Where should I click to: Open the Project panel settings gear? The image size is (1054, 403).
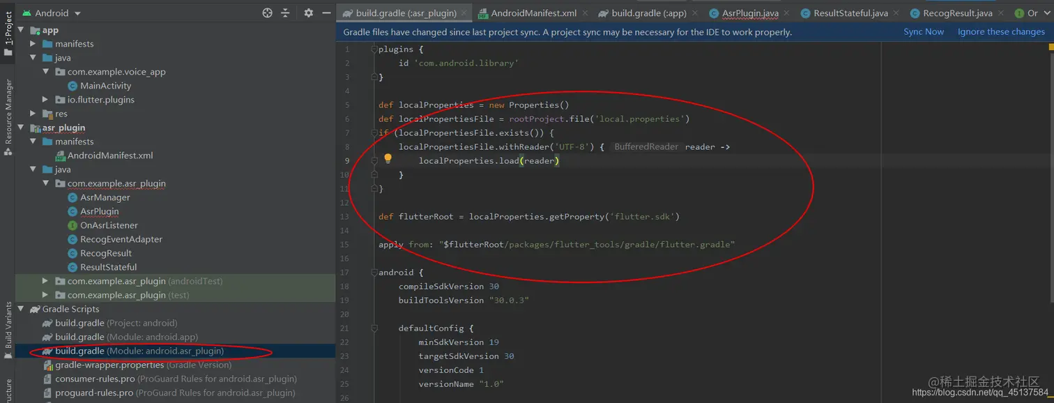pos(309,13)
